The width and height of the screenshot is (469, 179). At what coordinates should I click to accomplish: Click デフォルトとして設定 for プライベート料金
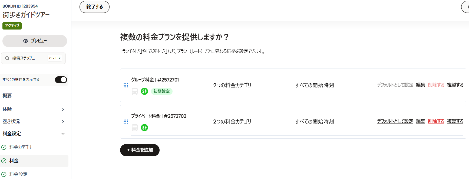[395, 121]
